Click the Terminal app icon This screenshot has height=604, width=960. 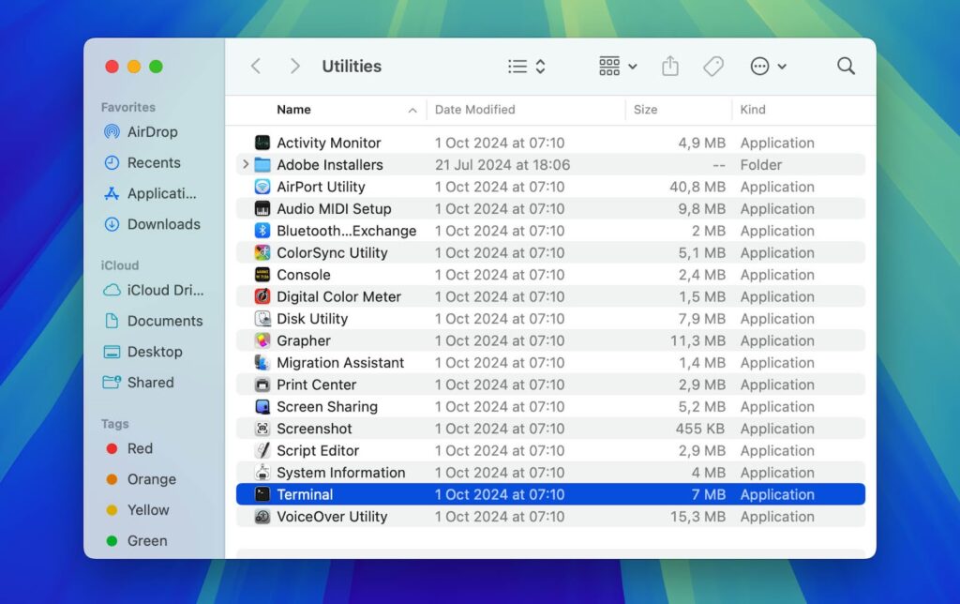(x=262, y=494)
